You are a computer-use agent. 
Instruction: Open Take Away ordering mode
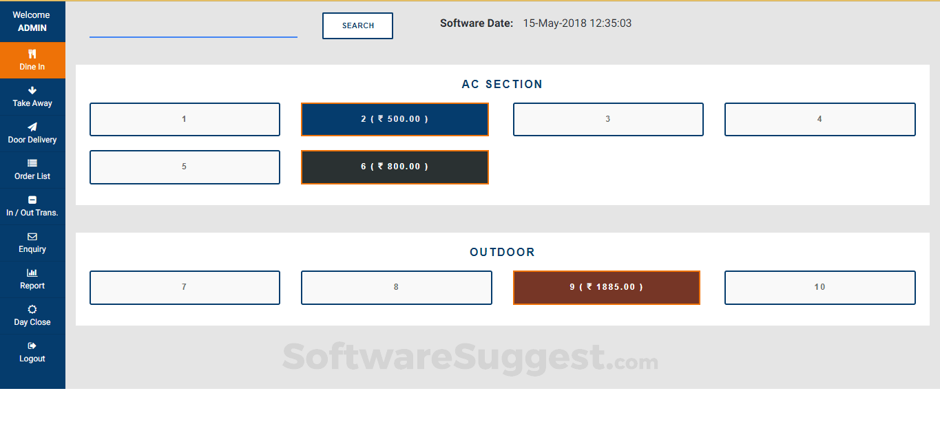point(32,96)
